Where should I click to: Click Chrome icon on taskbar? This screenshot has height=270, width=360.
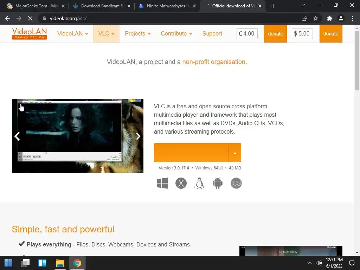[x=77, y=263]
